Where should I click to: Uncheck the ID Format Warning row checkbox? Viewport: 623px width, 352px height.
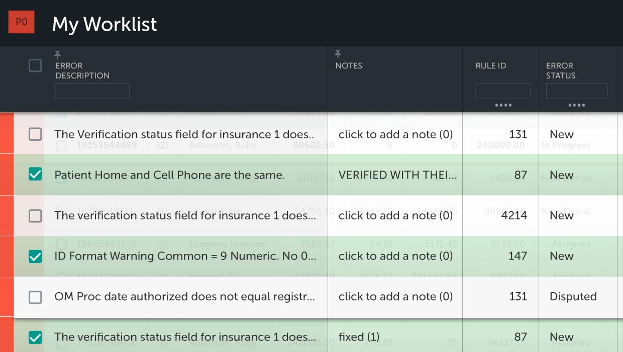click(35, 256)
